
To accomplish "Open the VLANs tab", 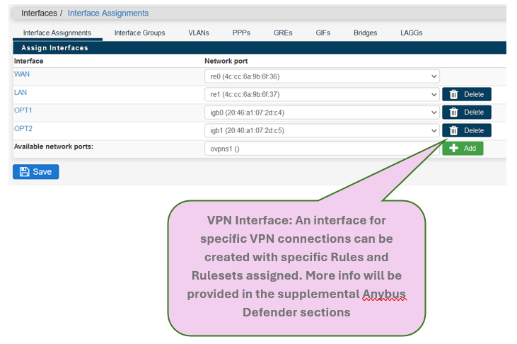I will tap(199, 33).
